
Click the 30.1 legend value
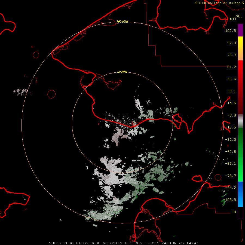[232, 91]
